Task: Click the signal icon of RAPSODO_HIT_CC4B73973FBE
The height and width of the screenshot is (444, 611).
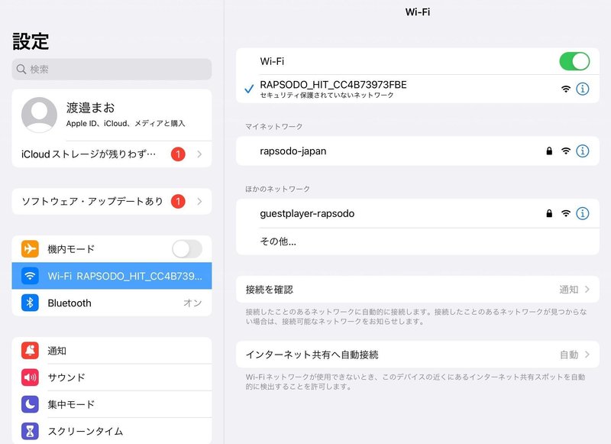Action: [x=565, y=89]
